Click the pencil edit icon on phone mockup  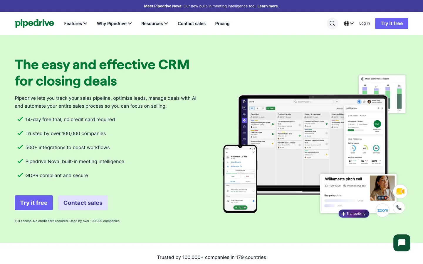click(254, 152)
